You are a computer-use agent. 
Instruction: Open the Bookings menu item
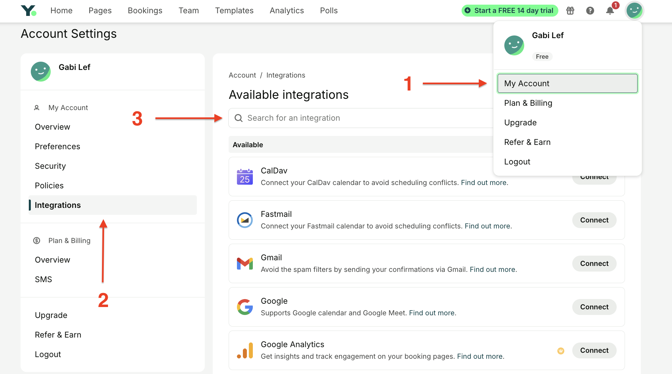145,10
